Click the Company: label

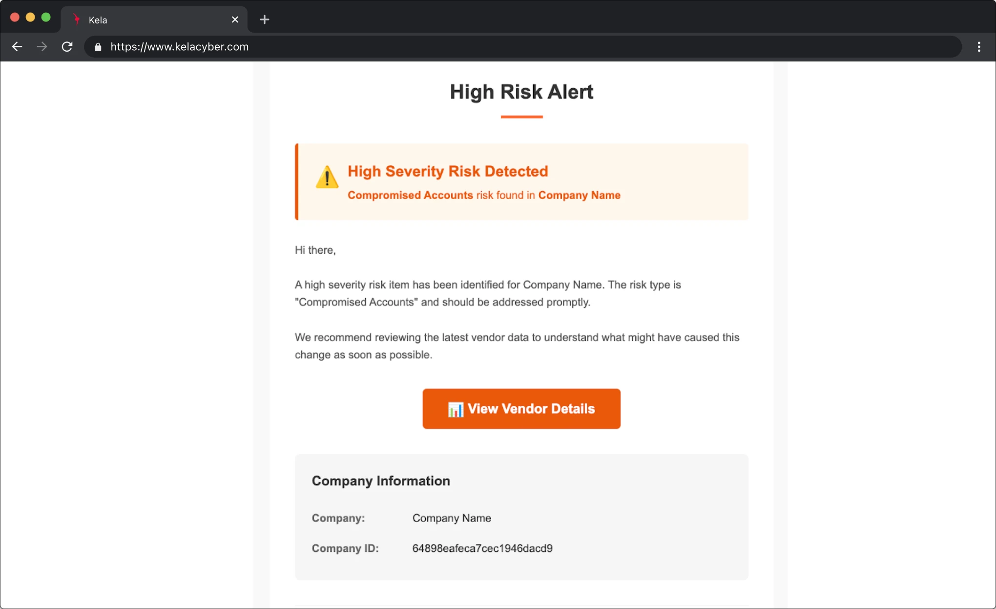point(338,518)
